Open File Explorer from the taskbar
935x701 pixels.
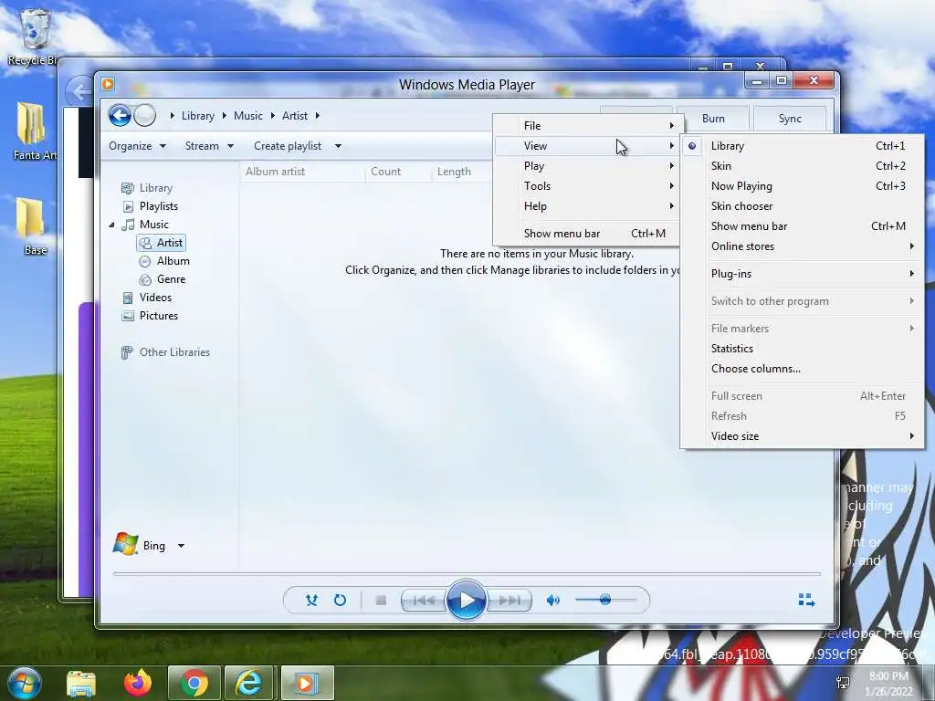(81, 683)
